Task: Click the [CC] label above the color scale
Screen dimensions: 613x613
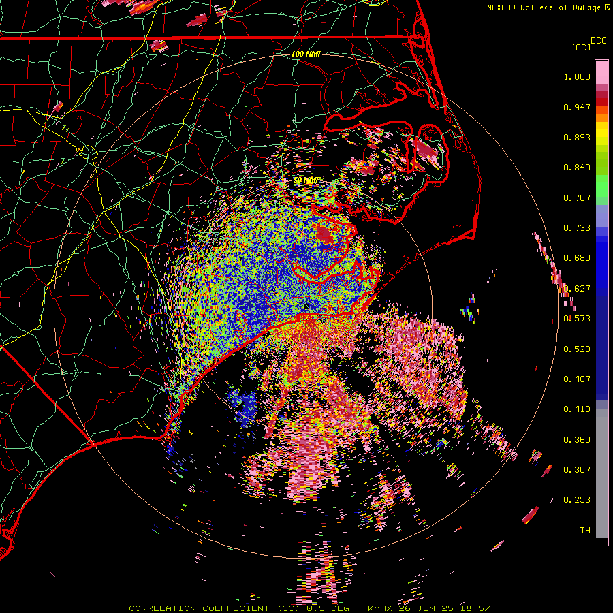Action: coord(581,47)
